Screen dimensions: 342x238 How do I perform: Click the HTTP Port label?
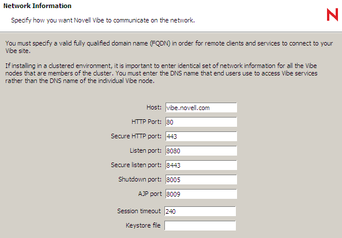tap(146, 122)
